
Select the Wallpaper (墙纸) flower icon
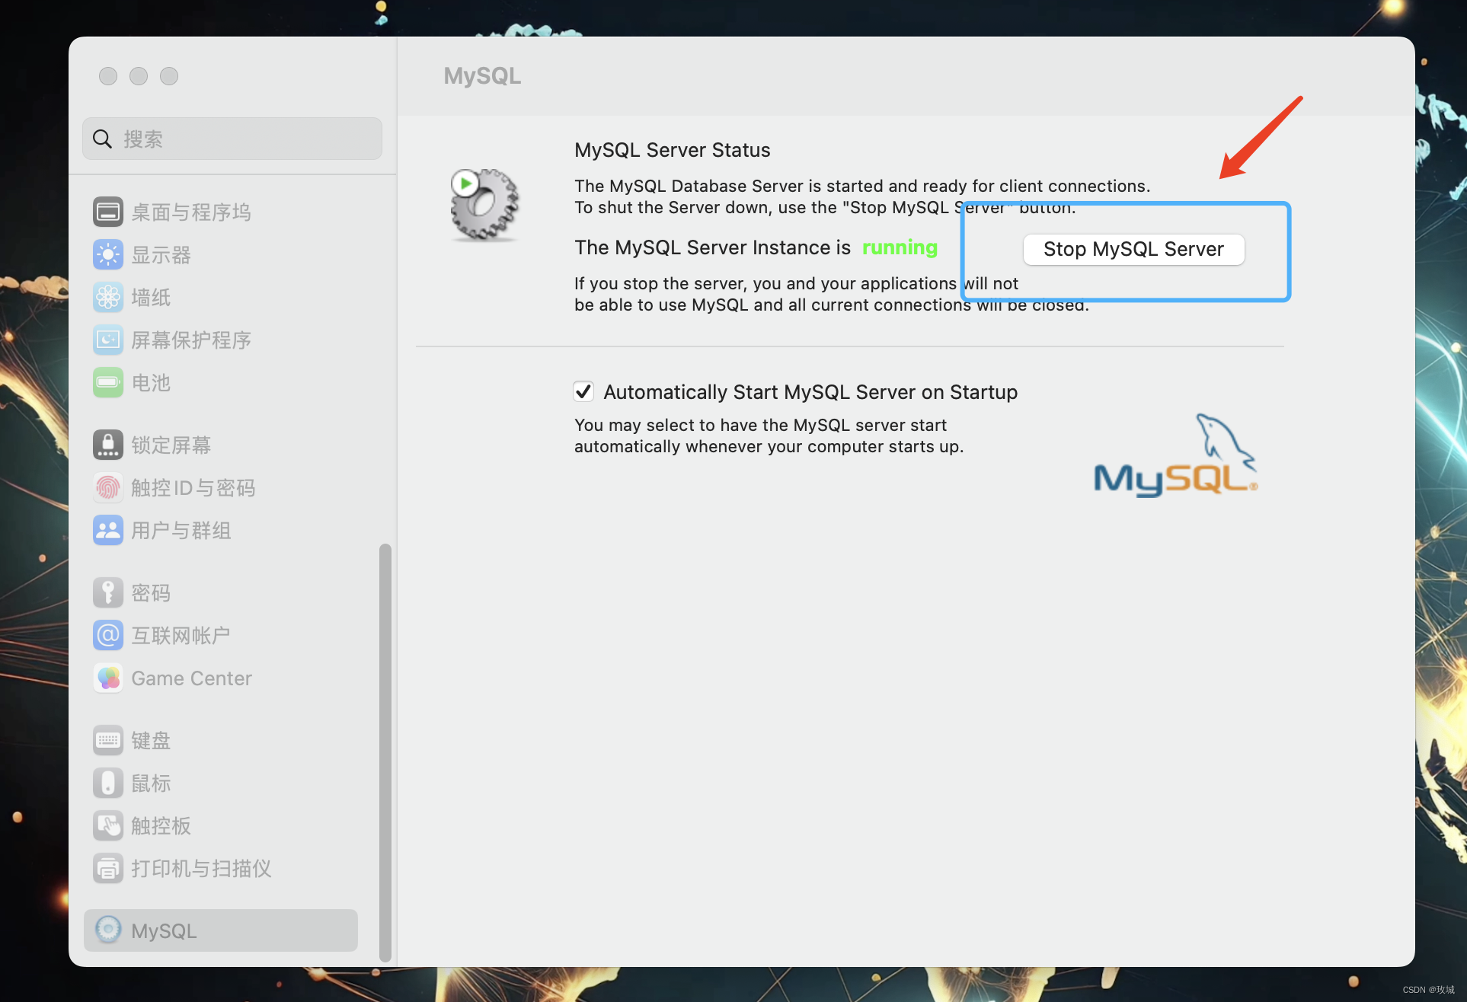(x=107, y=297)
